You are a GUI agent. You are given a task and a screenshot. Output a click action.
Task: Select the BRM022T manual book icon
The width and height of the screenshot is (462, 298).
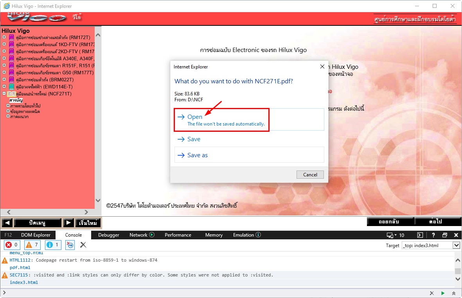click(11, 79)
